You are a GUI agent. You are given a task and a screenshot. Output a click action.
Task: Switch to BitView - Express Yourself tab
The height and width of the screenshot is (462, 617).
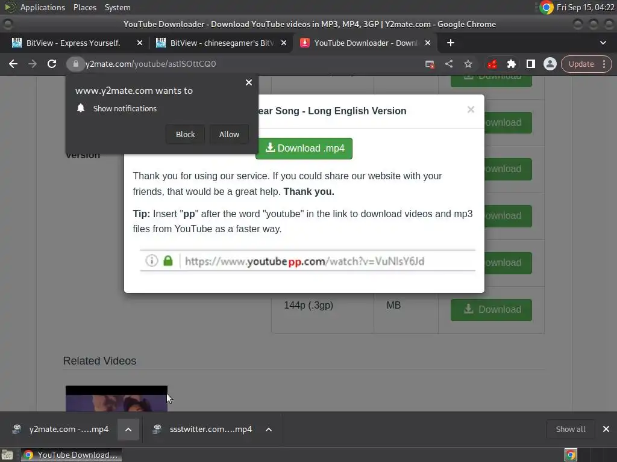pos(73,43)
